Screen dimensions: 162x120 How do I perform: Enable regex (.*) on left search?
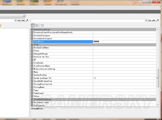coord(27,21)
